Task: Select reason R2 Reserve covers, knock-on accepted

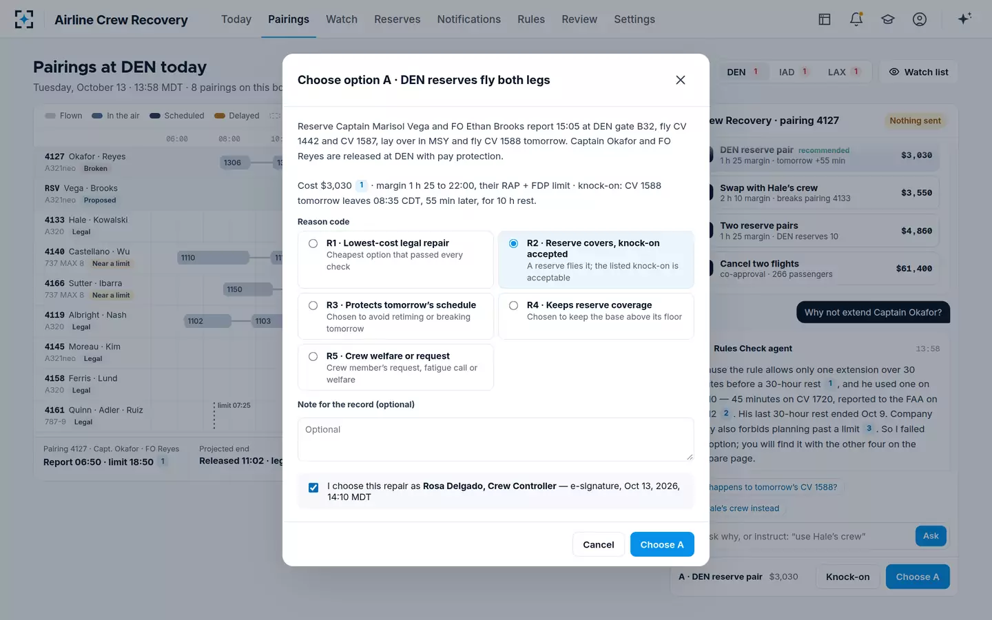Action: (596, 259)
